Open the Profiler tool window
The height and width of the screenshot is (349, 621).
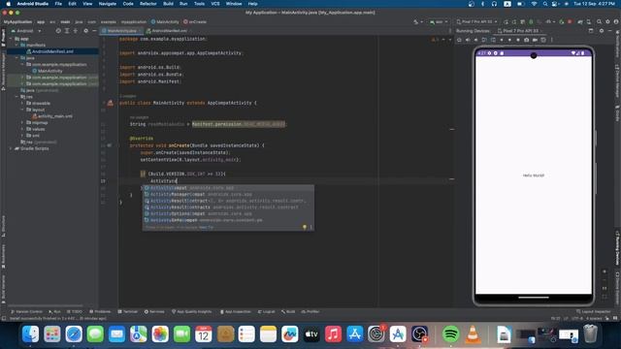click(x=310, y=312)
